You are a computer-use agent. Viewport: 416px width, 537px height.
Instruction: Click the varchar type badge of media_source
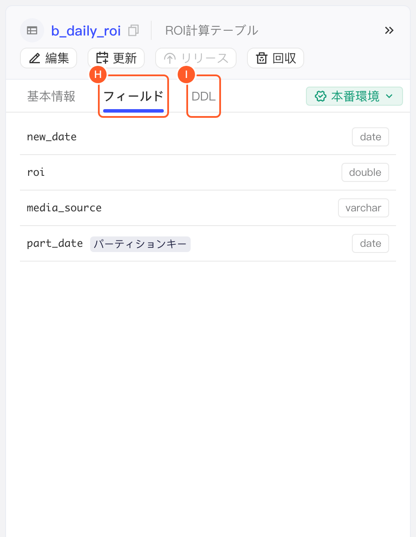tap(364, 208)
